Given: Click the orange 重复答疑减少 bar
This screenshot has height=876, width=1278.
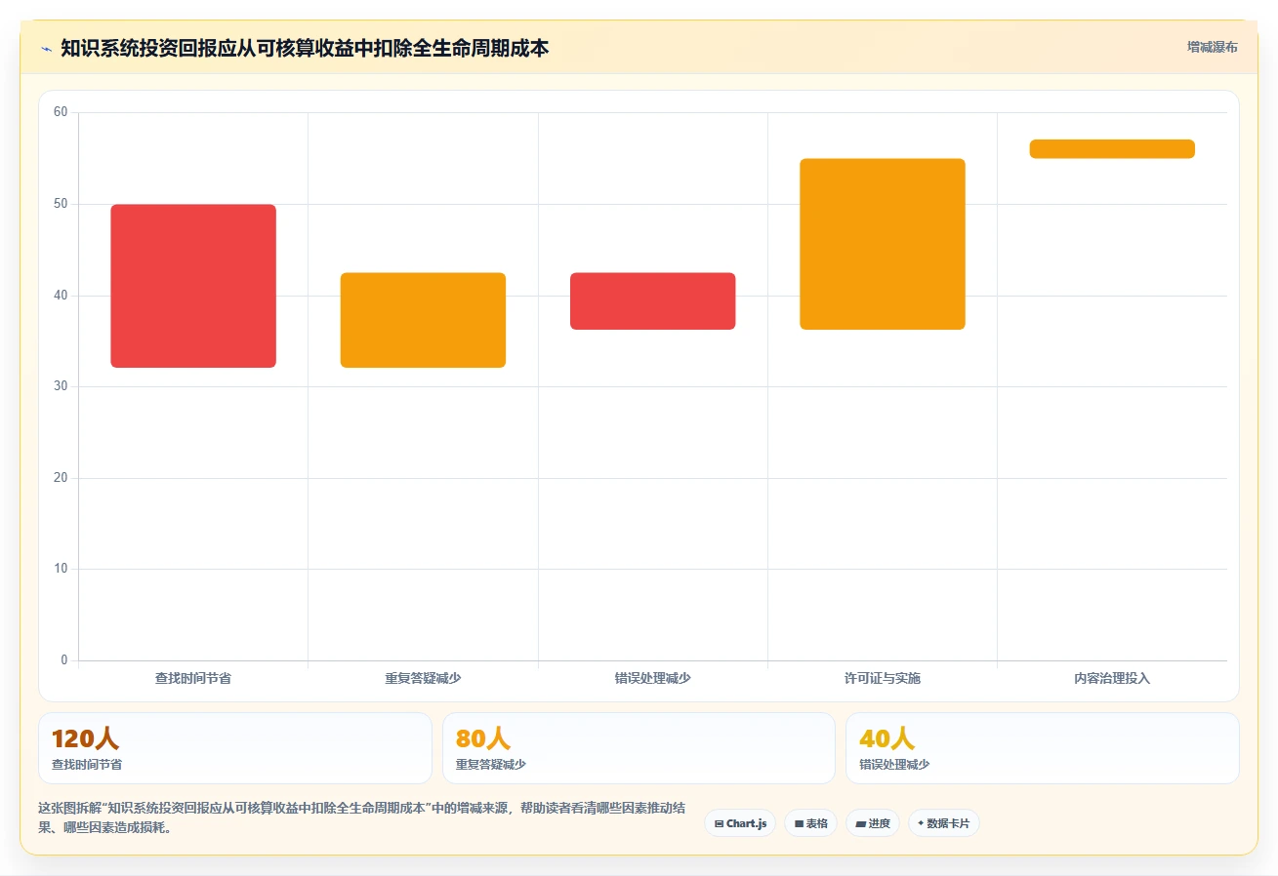Looking at the screenshot, I should (423, 320).
